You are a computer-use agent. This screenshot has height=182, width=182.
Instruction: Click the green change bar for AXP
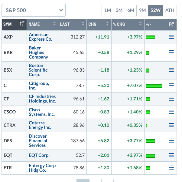151,37
